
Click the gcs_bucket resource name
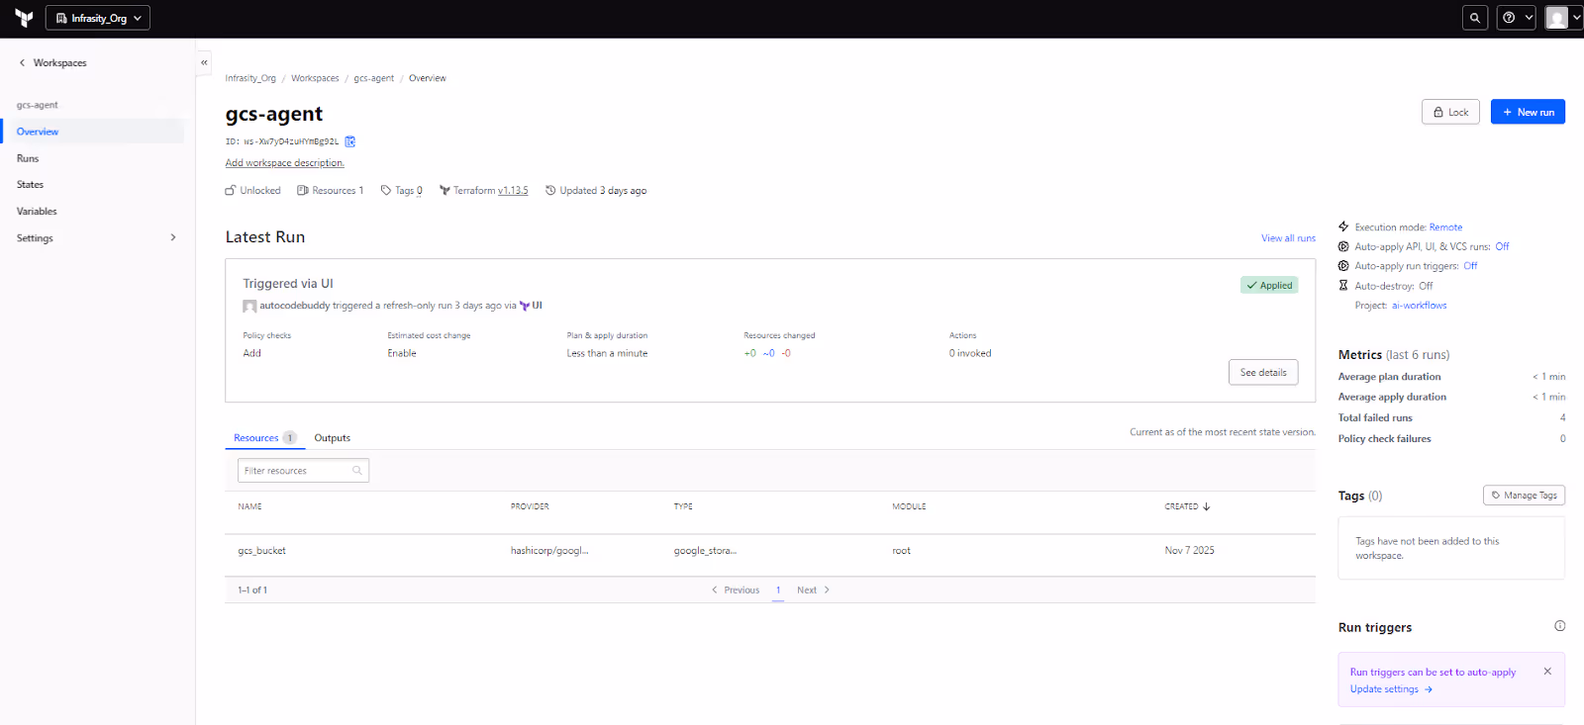pos(261,551)
